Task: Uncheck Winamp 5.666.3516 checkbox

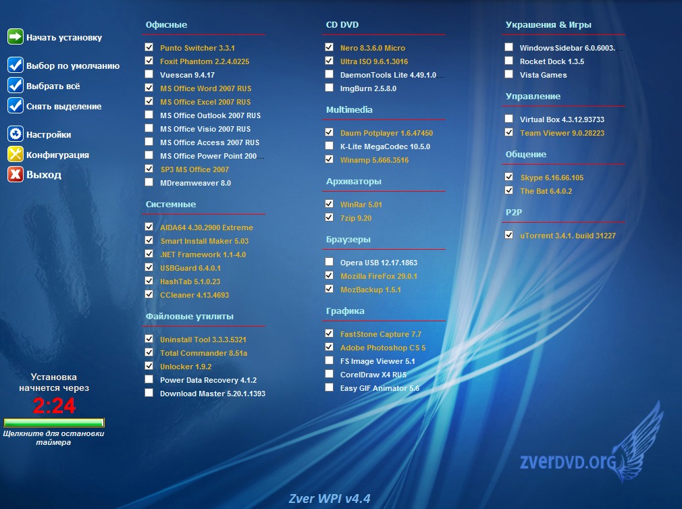Action: tap(329, 159)
